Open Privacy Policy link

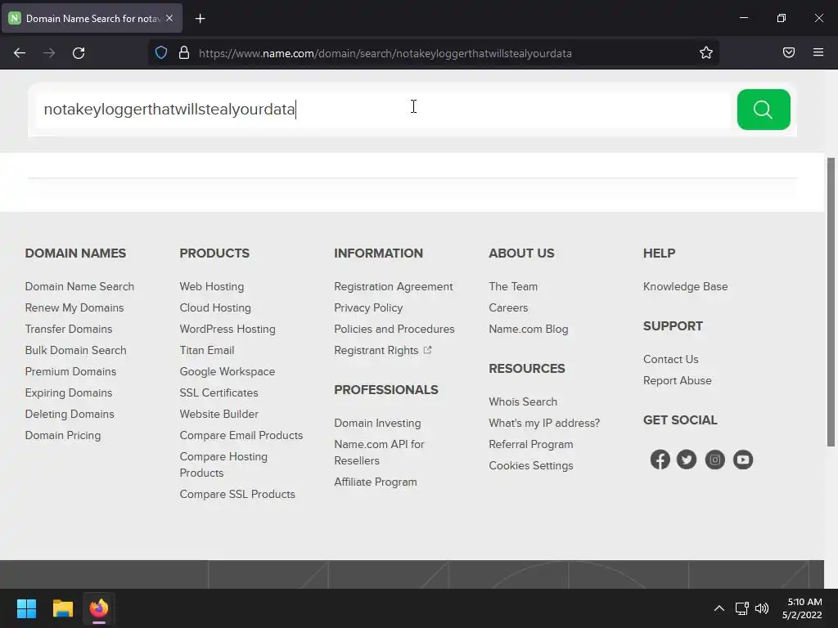coord(368,307)
